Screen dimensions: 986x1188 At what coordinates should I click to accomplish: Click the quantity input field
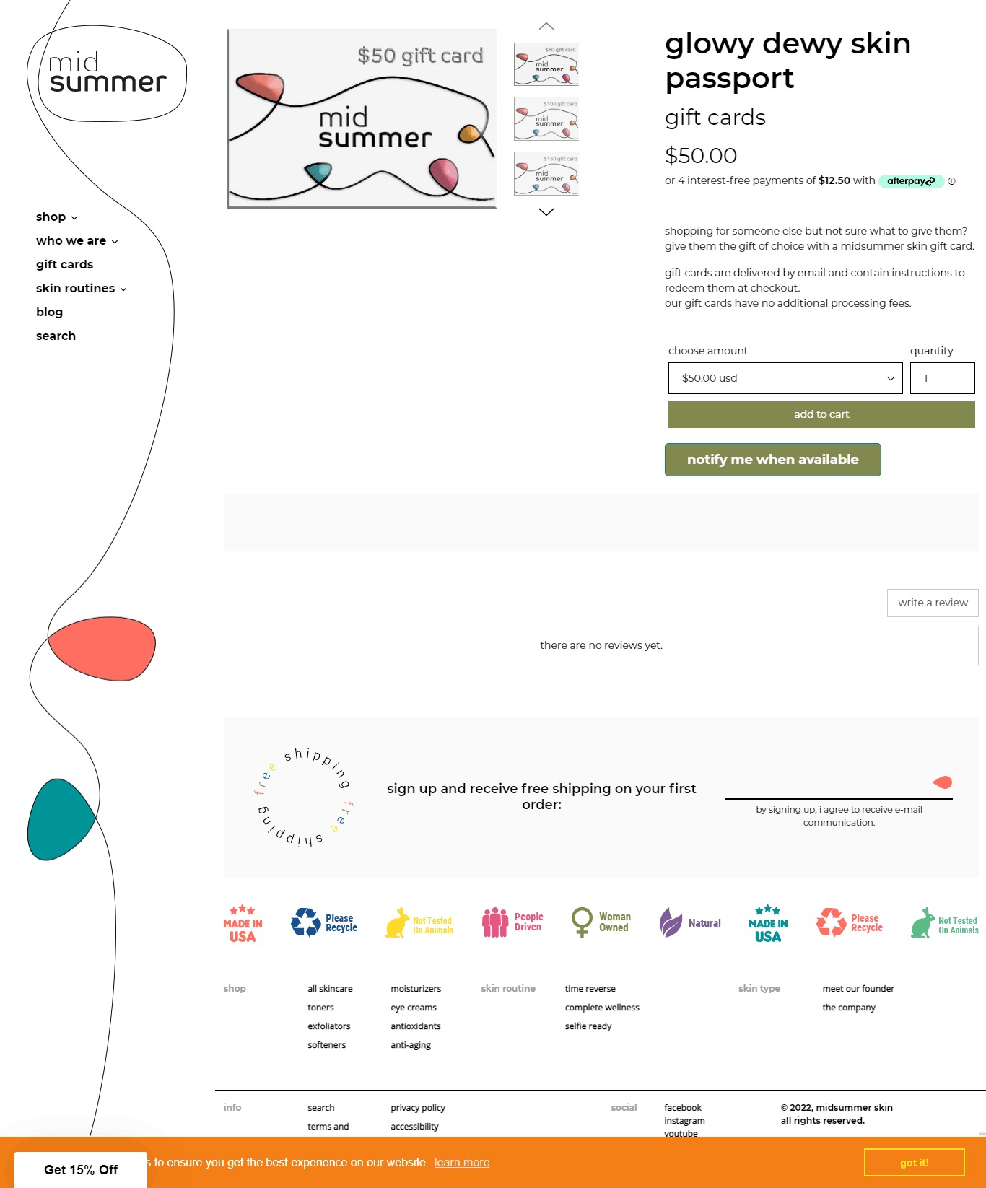pyautogui.click(x=942, y=378)
